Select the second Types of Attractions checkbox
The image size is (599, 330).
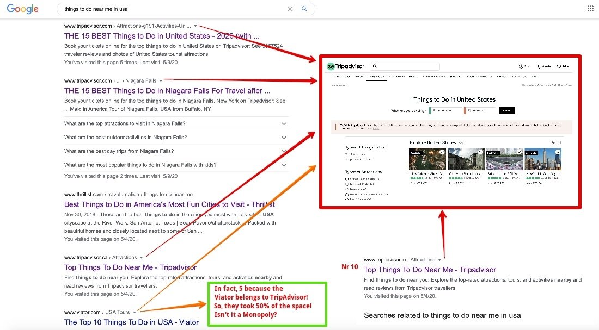tap(347, 184)
